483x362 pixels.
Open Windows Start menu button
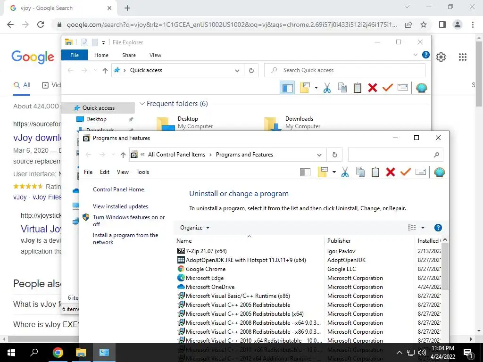tap(11, 353)
